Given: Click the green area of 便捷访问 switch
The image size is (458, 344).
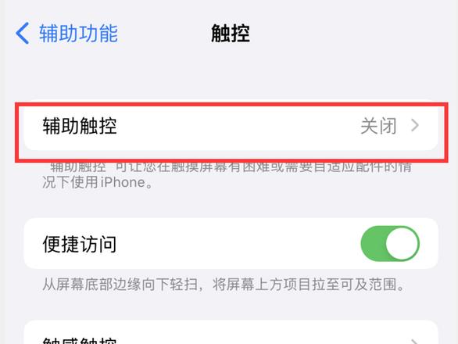Looking at the screenshot, I should pyautogui.click(x=373, y=243).
